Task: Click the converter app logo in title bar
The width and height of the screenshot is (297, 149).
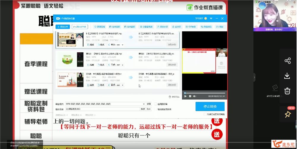Action: 58,19
